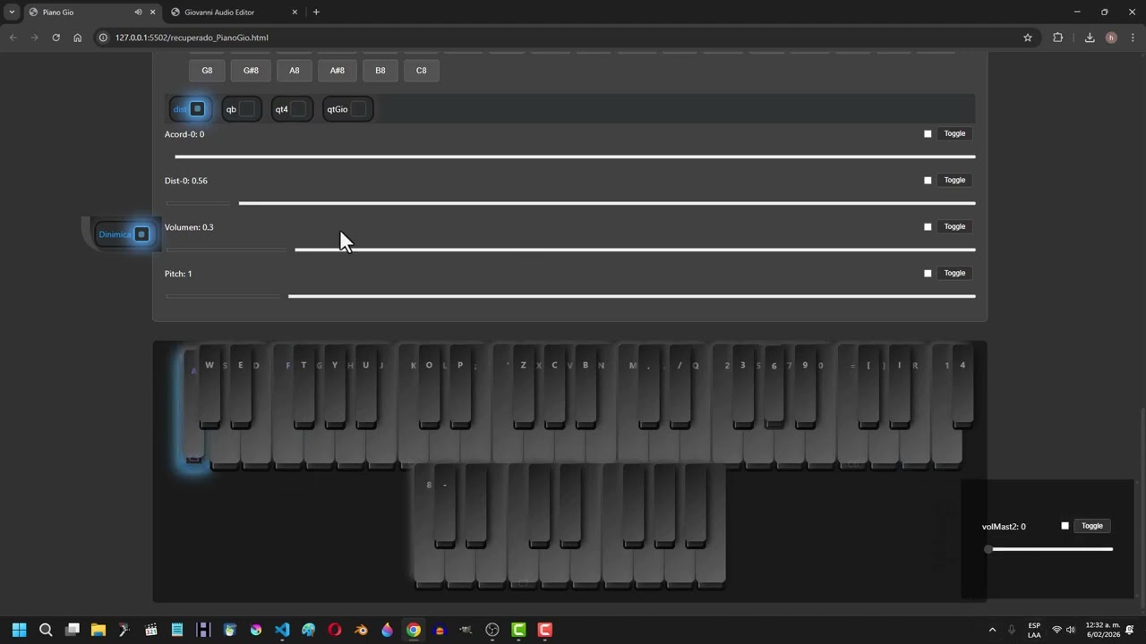Check the Volumen checkbox
The image size is (1146, 644).
(928, 226)
